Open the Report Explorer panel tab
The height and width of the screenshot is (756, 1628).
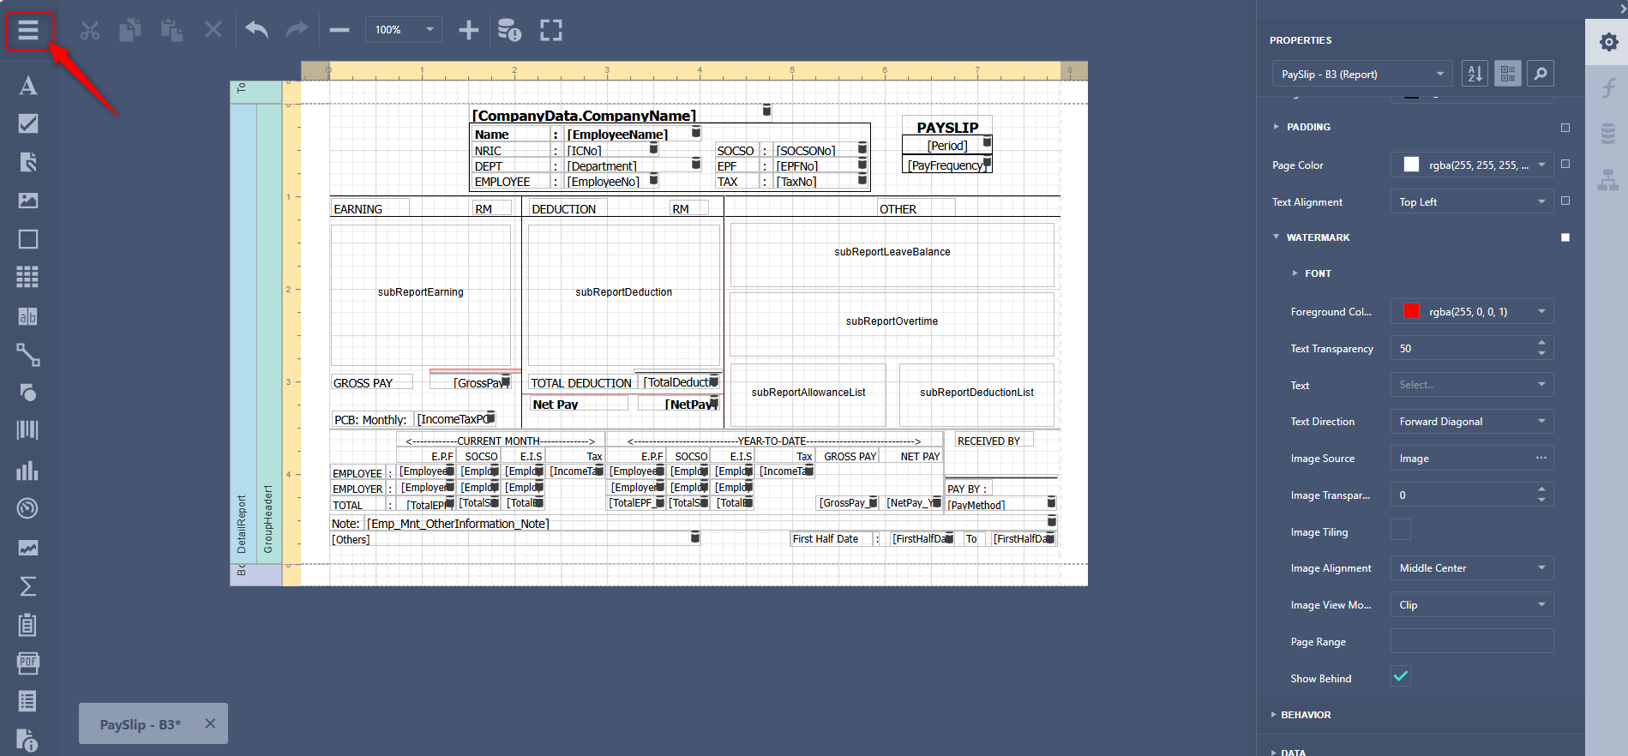pos(1608,180)
